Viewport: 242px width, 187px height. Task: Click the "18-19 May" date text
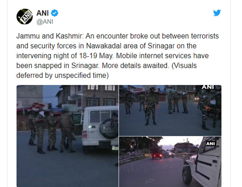coord(96,56)
